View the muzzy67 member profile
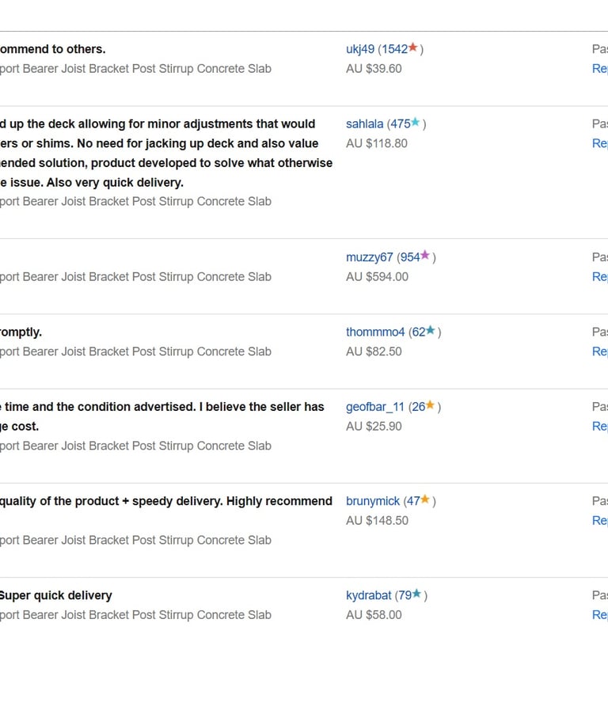 (369, 256)
